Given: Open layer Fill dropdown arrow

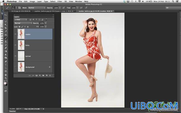Looking at the screenshot, I should pyautogui.click(x=46, y=27).
